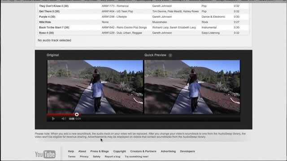This screenshot has width=287, height=161.
Task: Mute the Original video volume
Action: click(64, 119)
